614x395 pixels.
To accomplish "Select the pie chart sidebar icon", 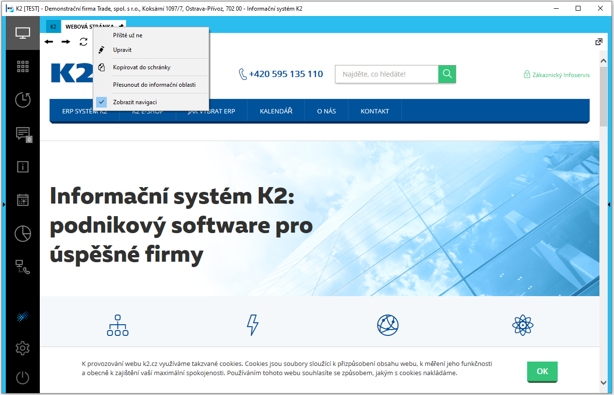I will 22,234.
